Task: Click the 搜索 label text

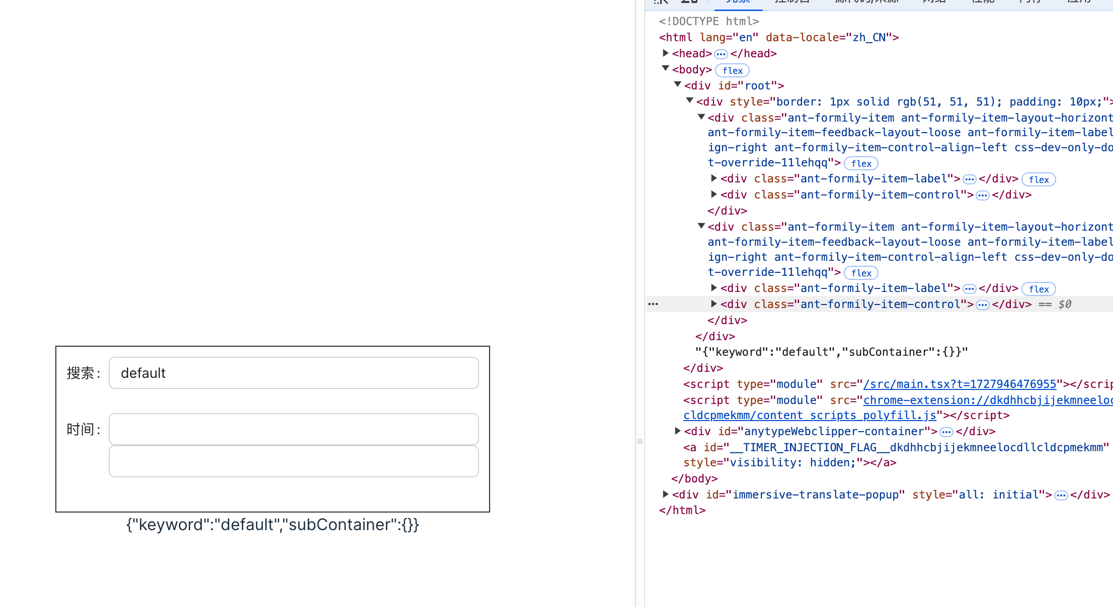Action: point(84,373)
